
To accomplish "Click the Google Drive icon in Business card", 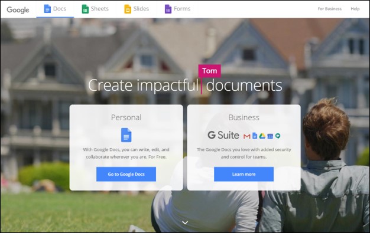I will (x=262, y=136).
